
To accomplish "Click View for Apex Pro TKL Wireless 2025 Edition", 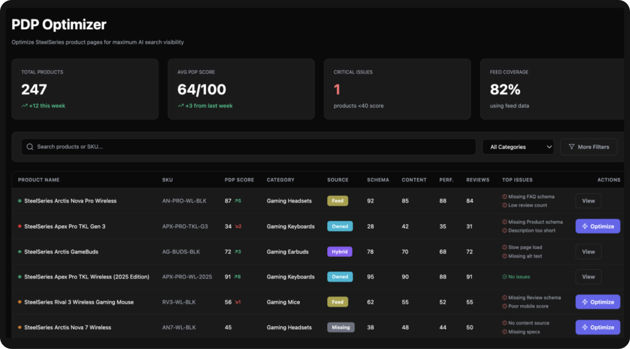I will pyautogui.click(x=588, y=277).
